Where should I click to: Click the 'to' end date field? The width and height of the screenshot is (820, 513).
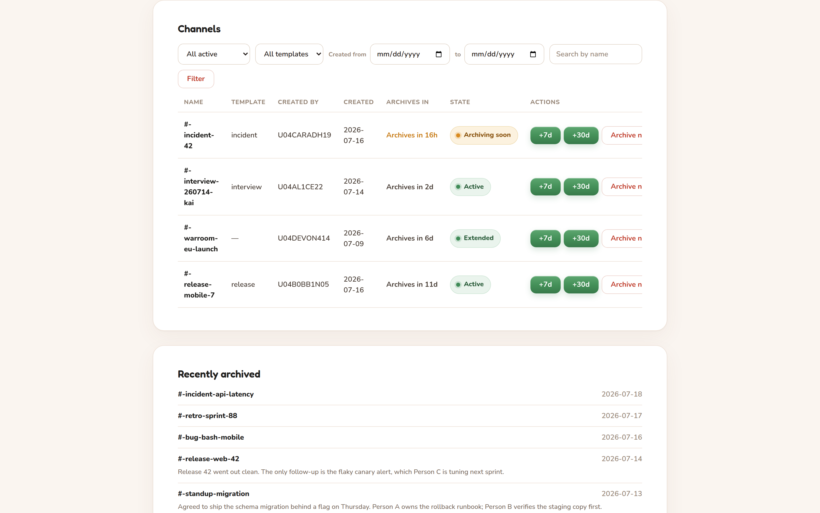click(504, 54)
